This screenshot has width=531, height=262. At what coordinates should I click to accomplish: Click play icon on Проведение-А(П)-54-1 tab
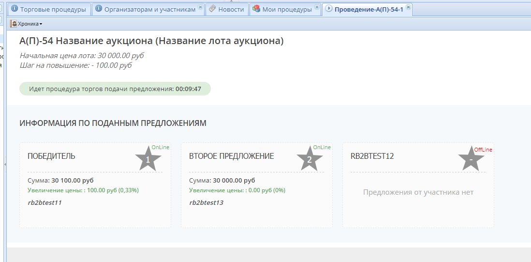tap(329, 9)
